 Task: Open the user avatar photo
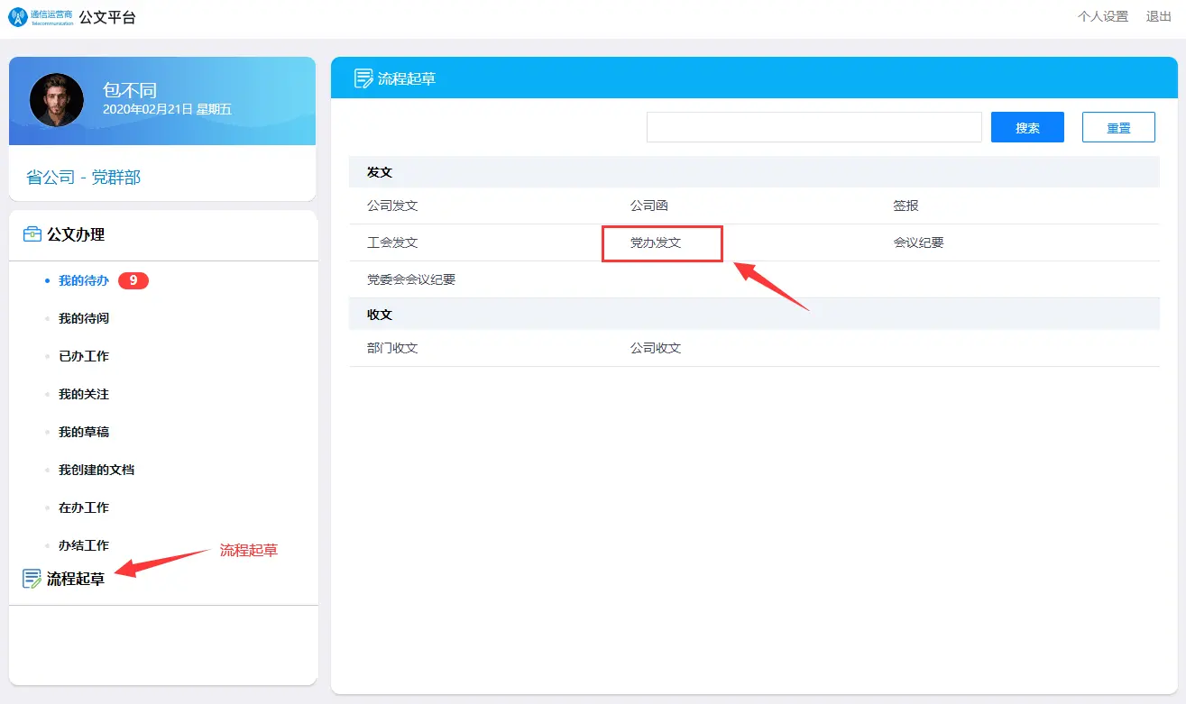click(57, 100)
